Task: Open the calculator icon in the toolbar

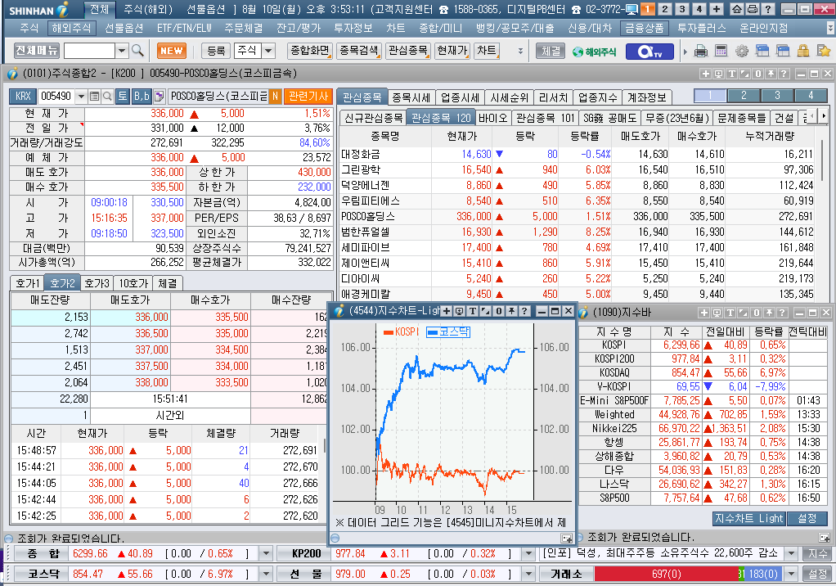Action: tap(721, 52)
